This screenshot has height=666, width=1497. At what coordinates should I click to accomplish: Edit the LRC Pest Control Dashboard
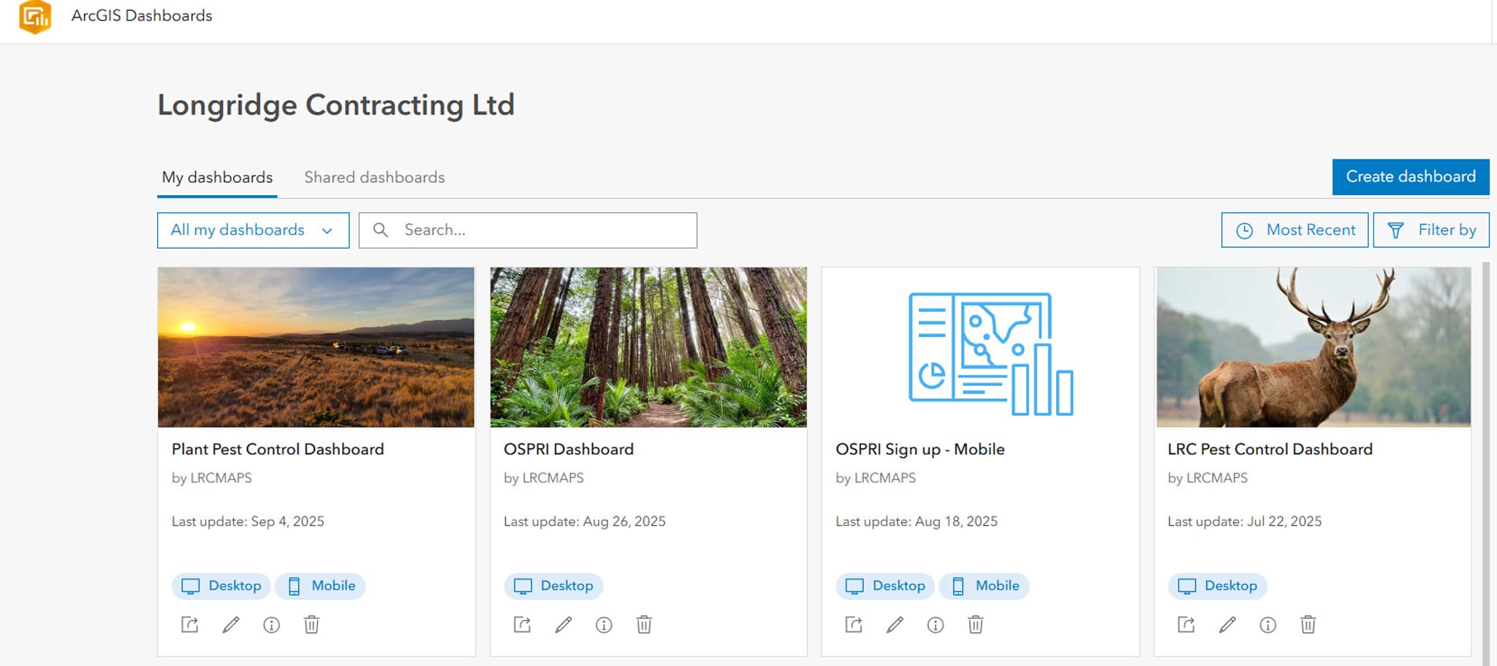coord(1227,624)
